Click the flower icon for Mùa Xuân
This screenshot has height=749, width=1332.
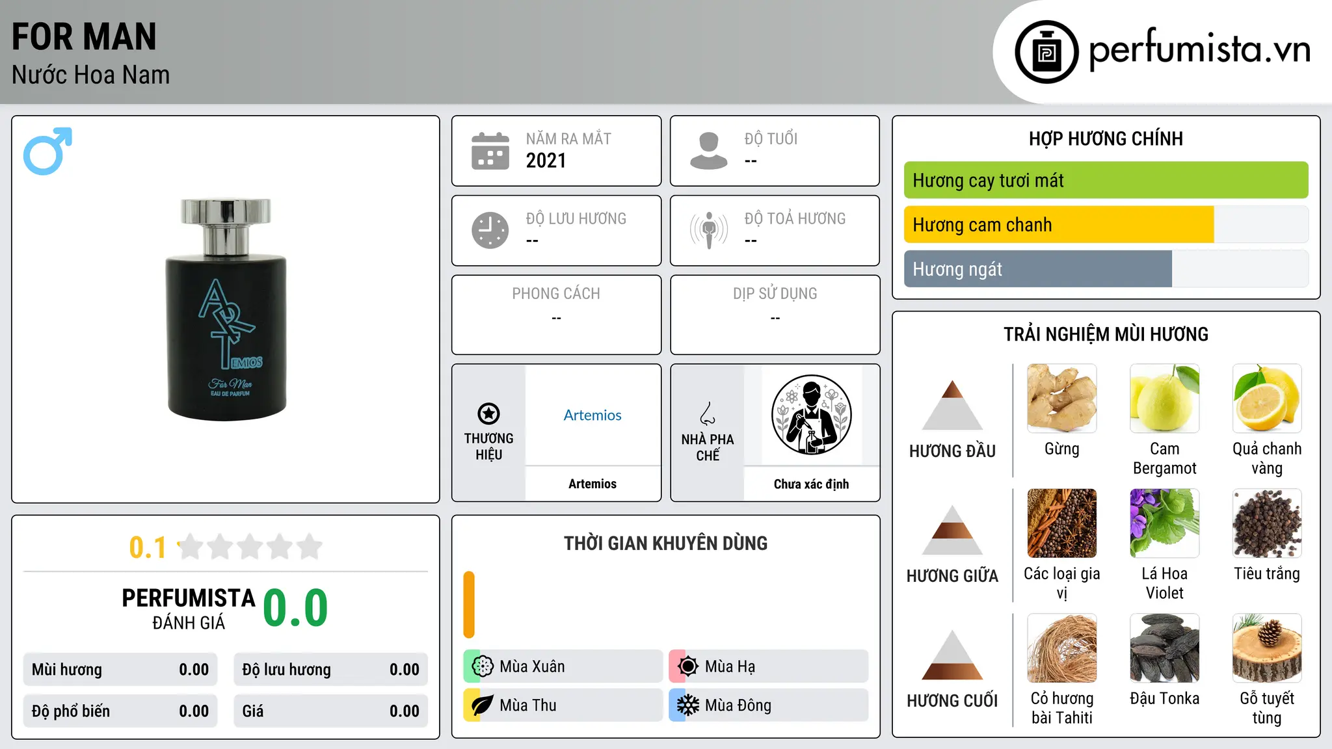pyautogui.click(x=482, y=666)
